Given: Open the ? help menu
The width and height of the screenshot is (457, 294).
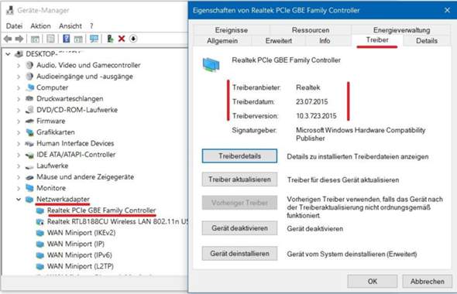Looking at the screenshot, I should 91,26.
